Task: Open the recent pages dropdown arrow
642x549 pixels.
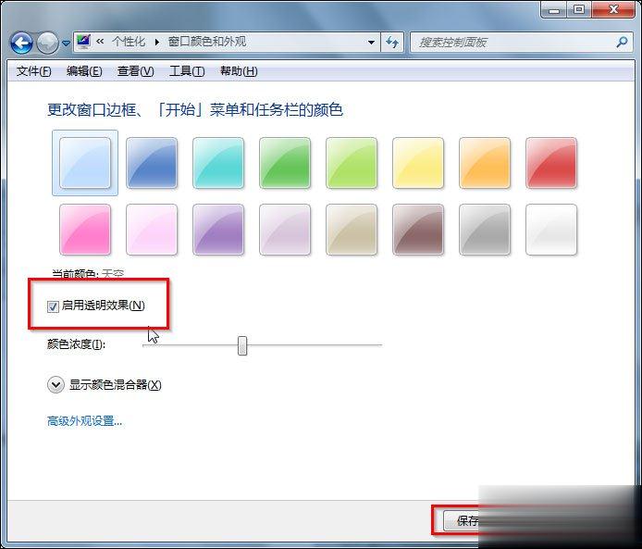Action: click(66, 43)
